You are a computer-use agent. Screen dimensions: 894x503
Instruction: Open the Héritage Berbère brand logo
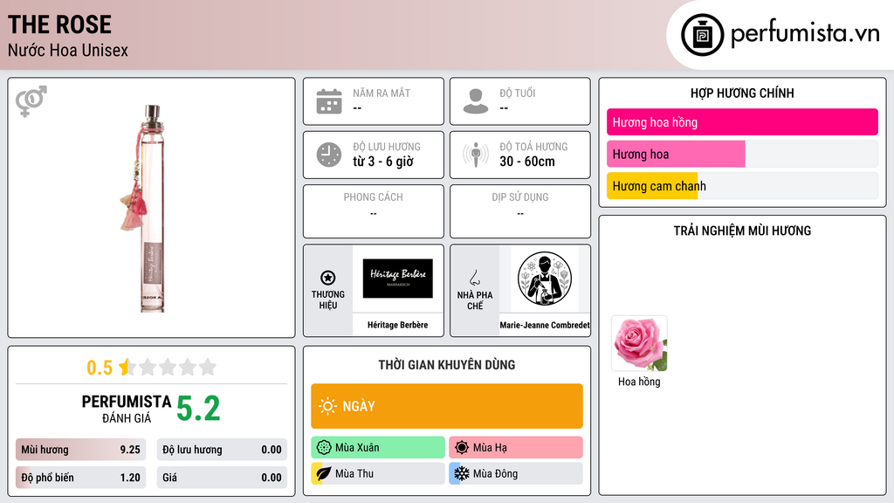point(398,279)
